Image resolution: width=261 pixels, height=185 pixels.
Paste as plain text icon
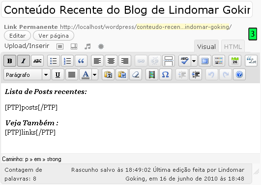(x=108, y=74)
